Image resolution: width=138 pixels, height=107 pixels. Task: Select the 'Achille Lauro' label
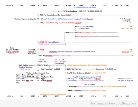tap(84, 29)
